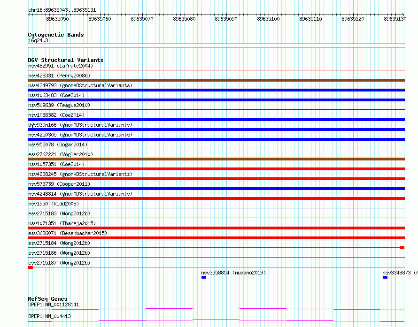The image size is (418, 327).
Task: Click the nsv1930 (Kidd2008) label
Action: (x=54, y=204)
